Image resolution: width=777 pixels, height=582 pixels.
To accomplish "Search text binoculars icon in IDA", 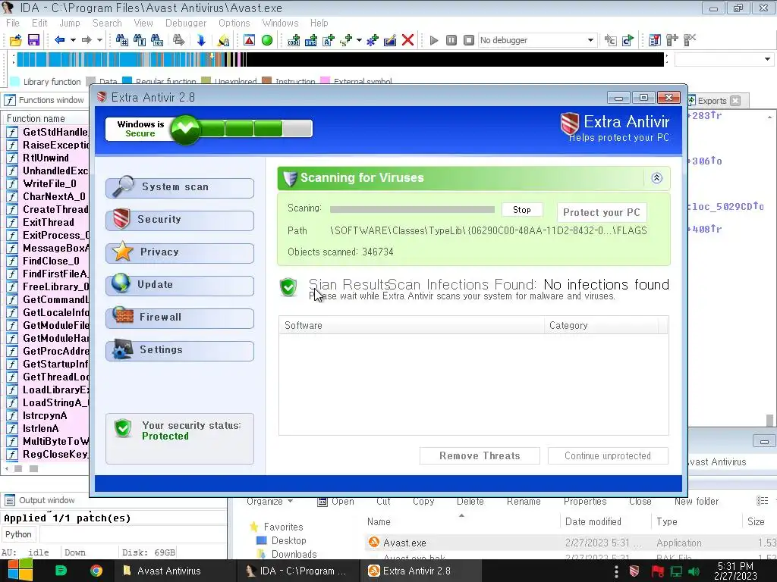I will (140, 40).
